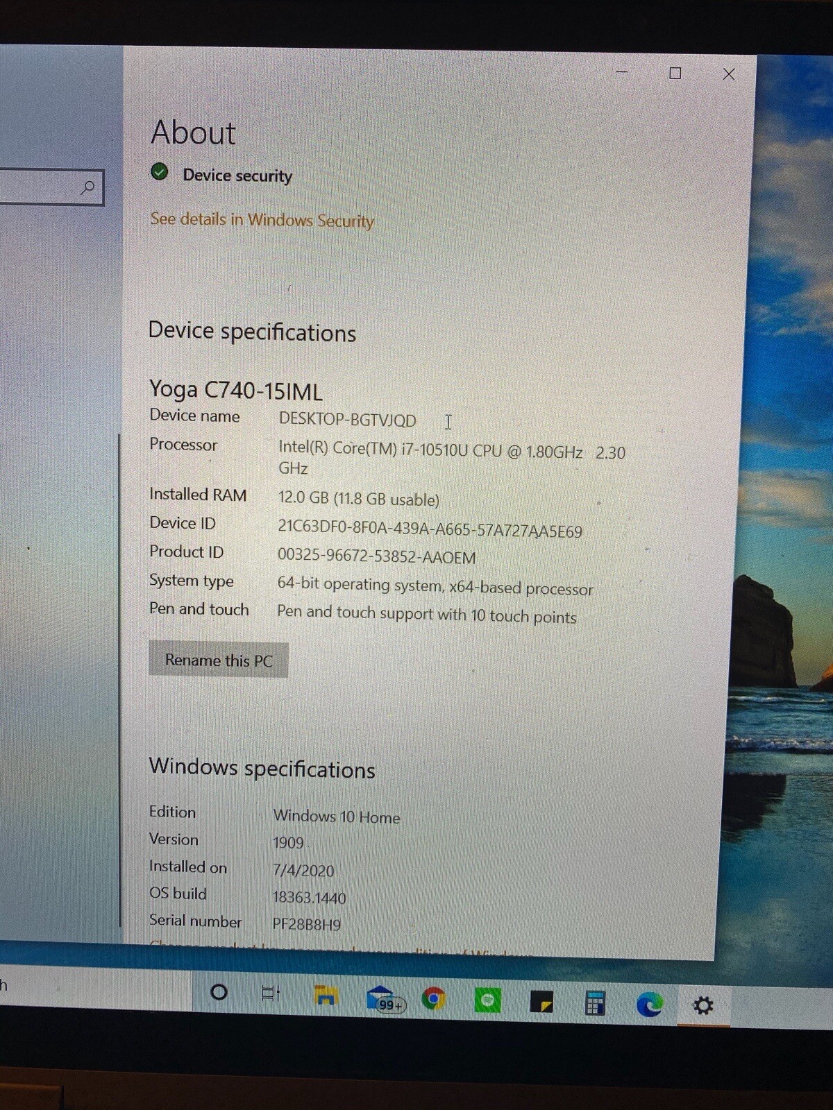
Task: Launch Google Chrome from taskbar
Action: coord(433,999)
